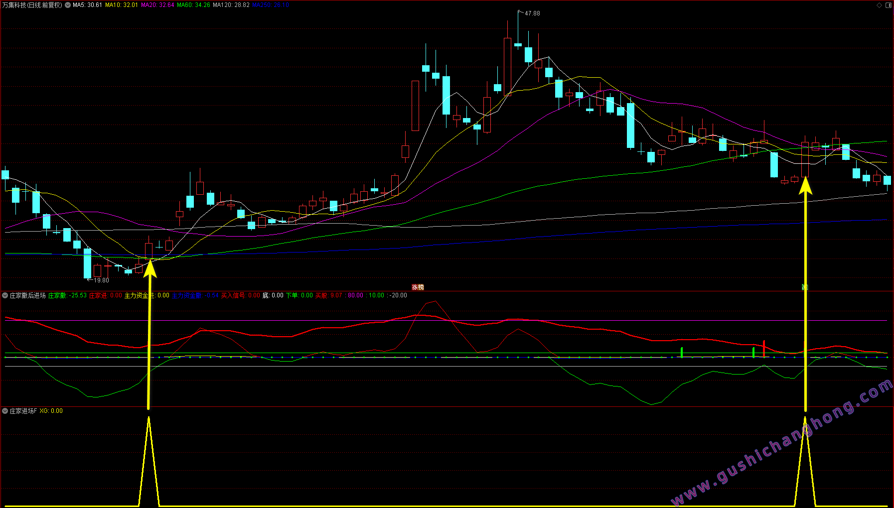The width and height of the screenshot is (894, 508).
Task: Click the XG: 0.00 value
Action: click(x=51, y=411)
